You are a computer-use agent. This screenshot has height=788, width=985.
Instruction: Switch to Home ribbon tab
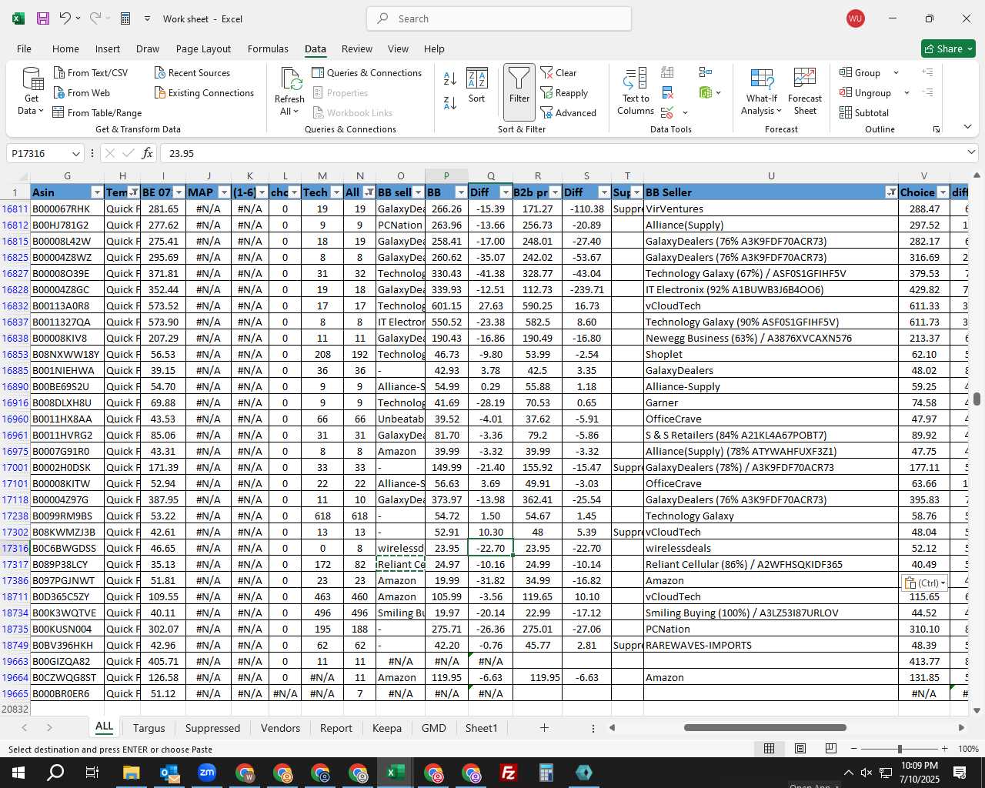(65, 48)
